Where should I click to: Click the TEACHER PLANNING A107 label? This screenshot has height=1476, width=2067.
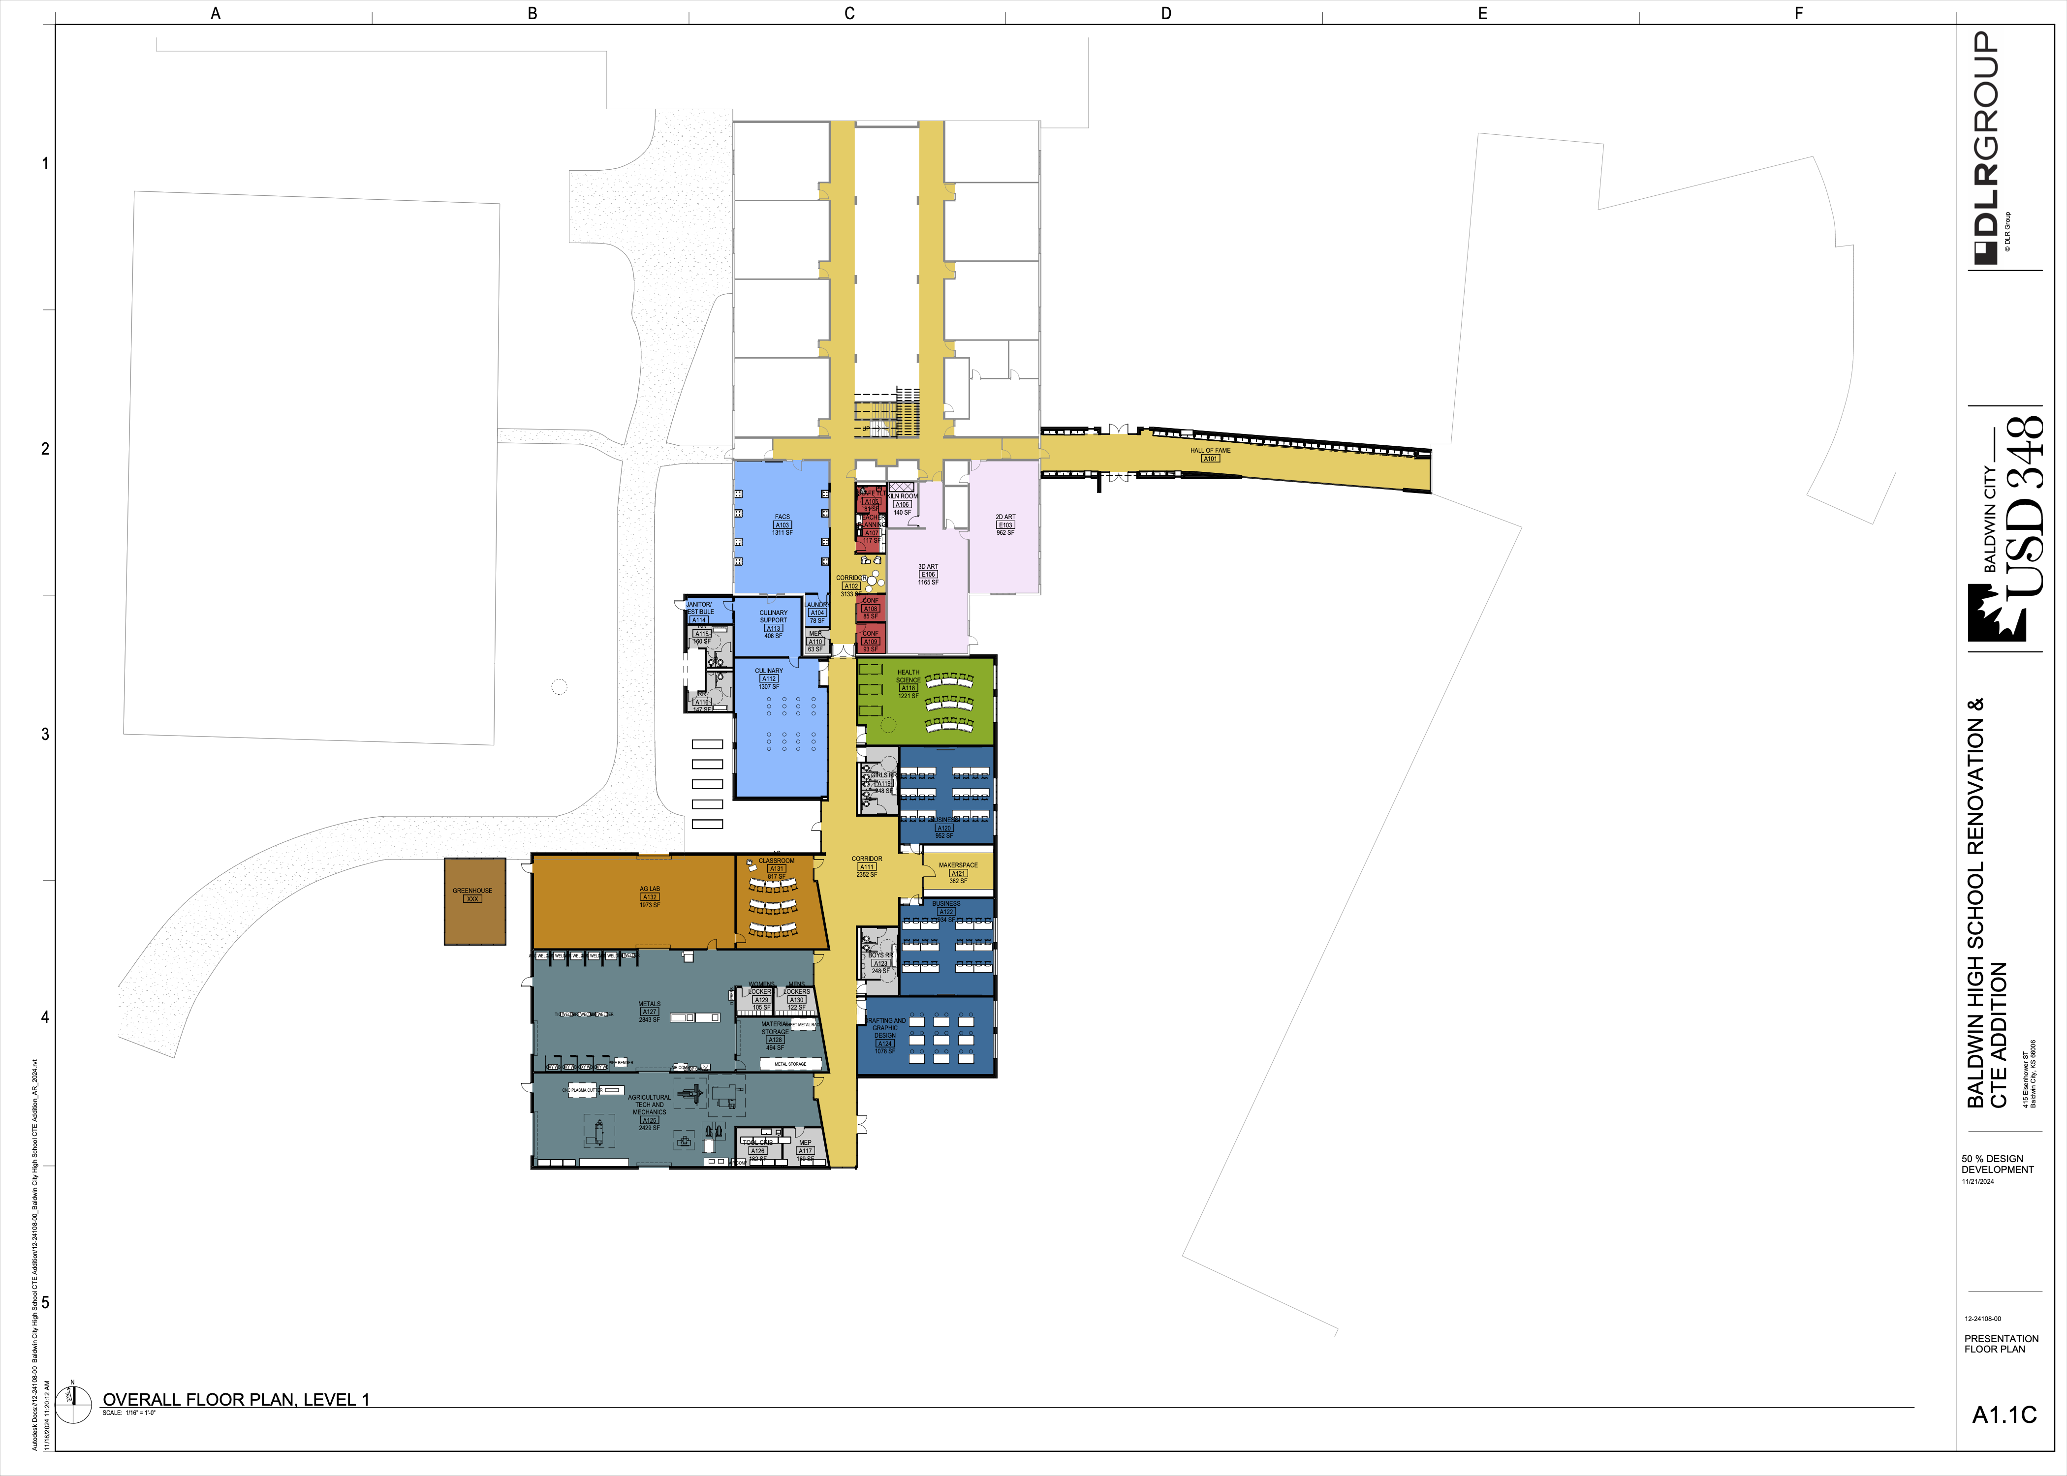(871, 530)
